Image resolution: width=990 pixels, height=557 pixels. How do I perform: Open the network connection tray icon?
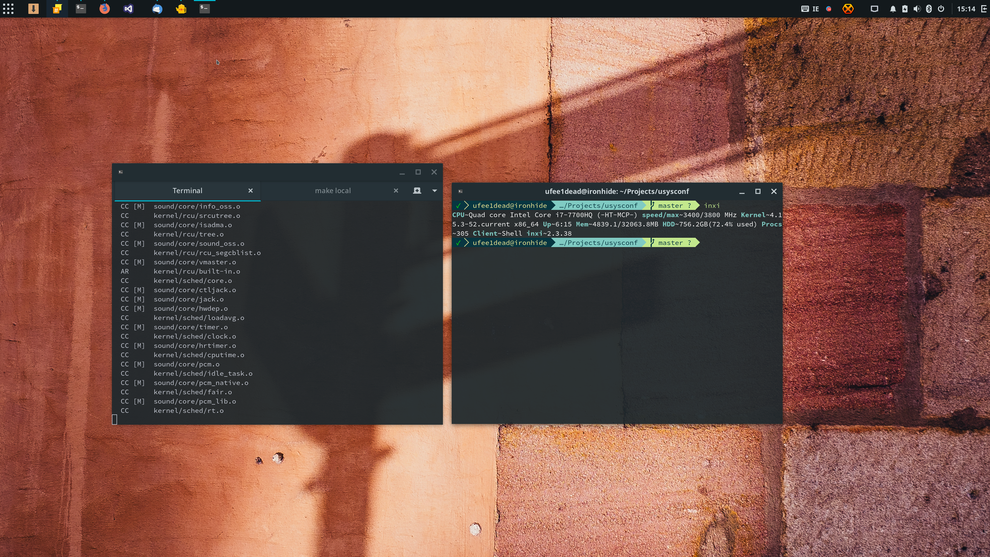point(874,9)
